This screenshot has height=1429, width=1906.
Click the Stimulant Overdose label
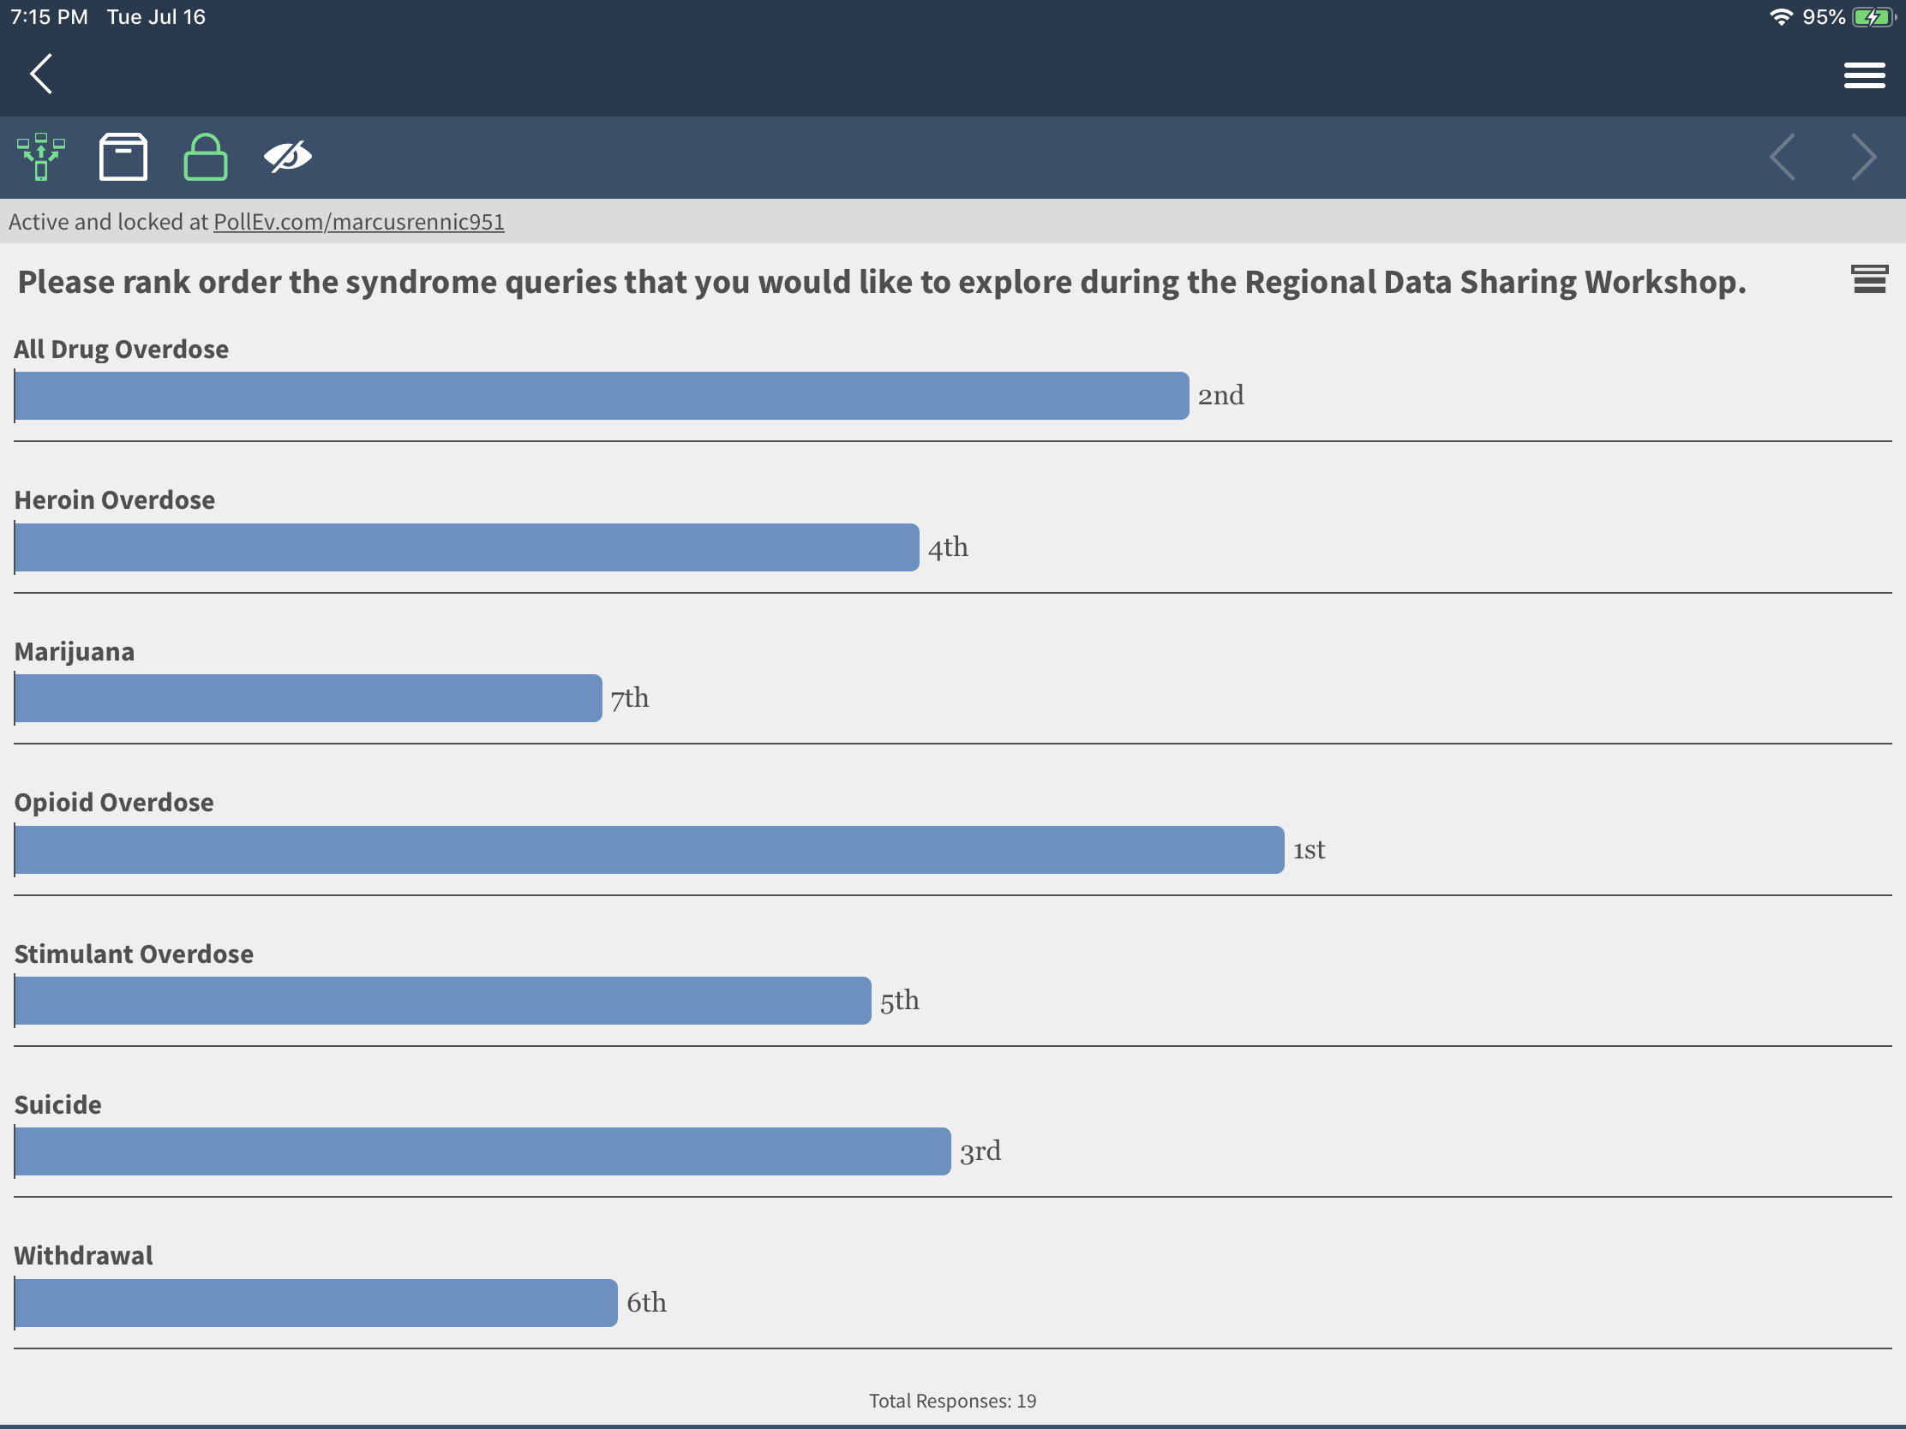(x=134, y=954)
